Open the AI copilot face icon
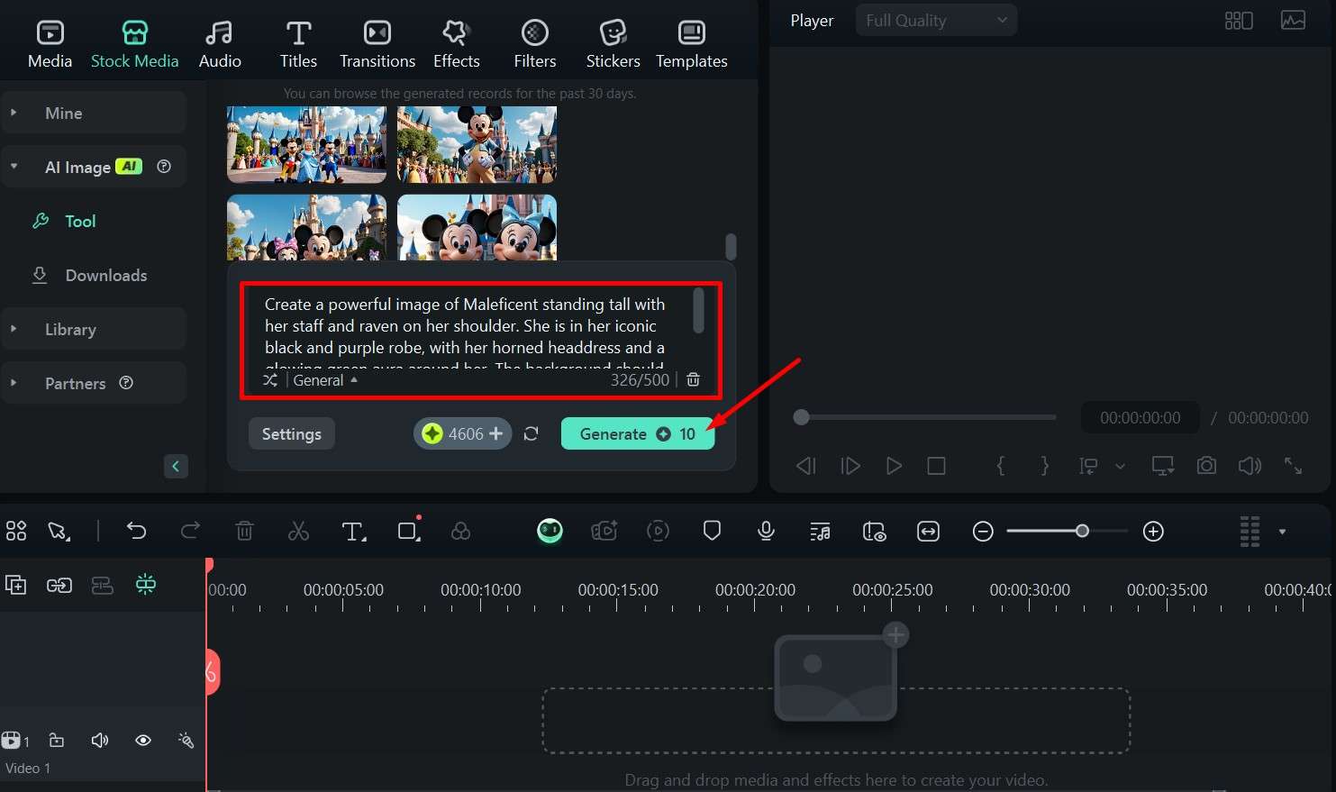Image resolution: width=1336 pixels, height=792 pixels. (x=550, y=531)
